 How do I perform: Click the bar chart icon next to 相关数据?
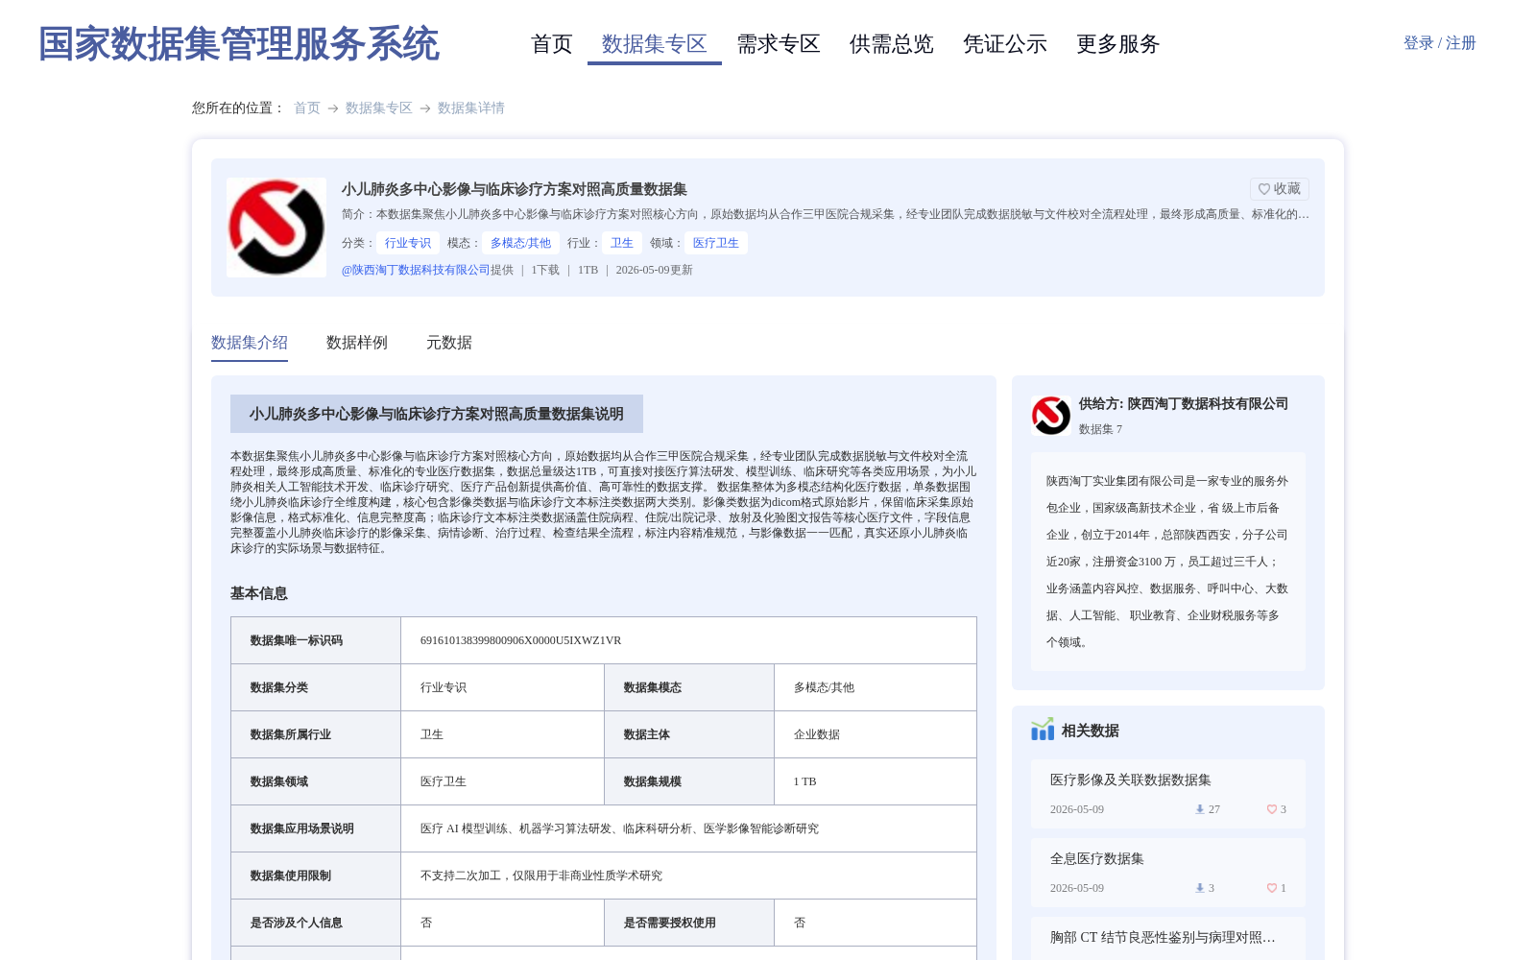coord(1043,730)
